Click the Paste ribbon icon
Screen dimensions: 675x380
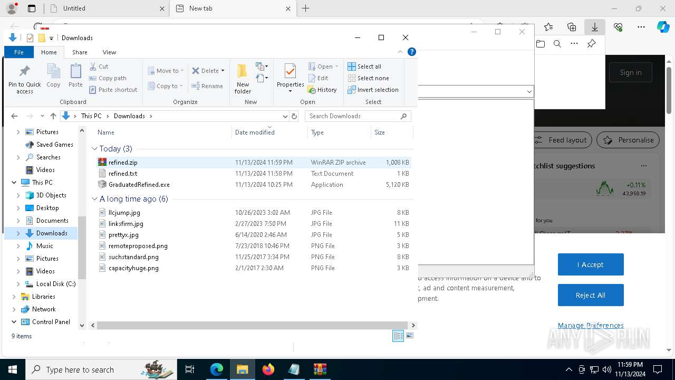(x=75, y=75)
